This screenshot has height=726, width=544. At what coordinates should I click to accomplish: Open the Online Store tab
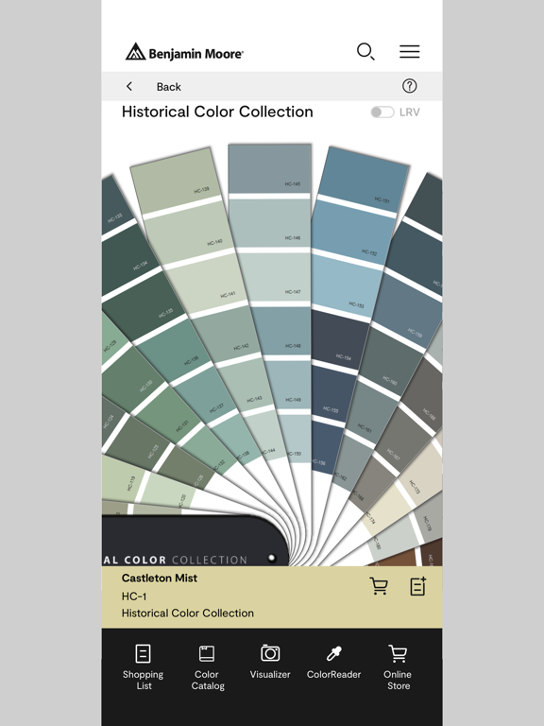click(x=398, y=667)
